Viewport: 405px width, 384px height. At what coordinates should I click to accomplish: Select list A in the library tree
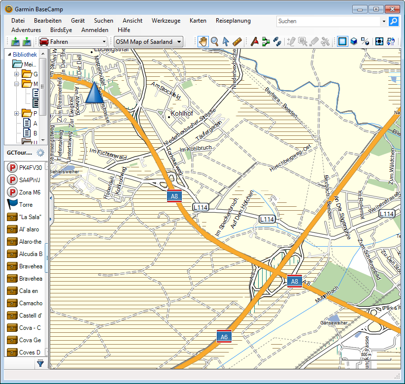(x=30, y=123)
